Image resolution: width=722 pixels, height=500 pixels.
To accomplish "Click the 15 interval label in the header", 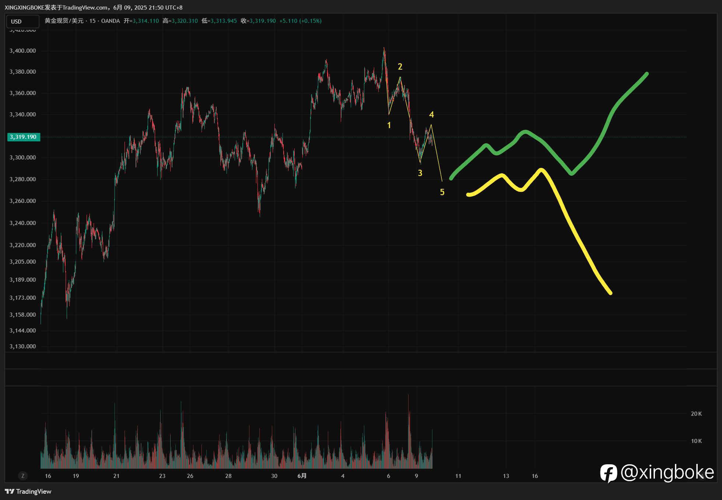I will coord(92,21).
